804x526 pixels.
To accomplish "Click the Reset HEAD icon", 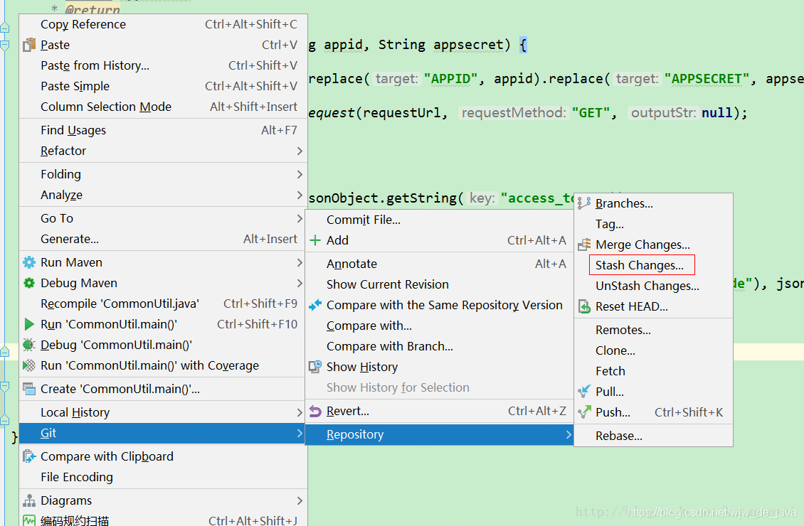I will click(x=584, y=307).
